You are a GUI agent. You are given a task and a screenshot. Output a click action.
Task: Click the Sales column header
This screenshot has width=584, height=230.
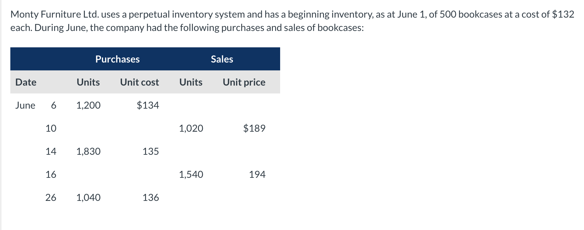(x=222, y=59)
